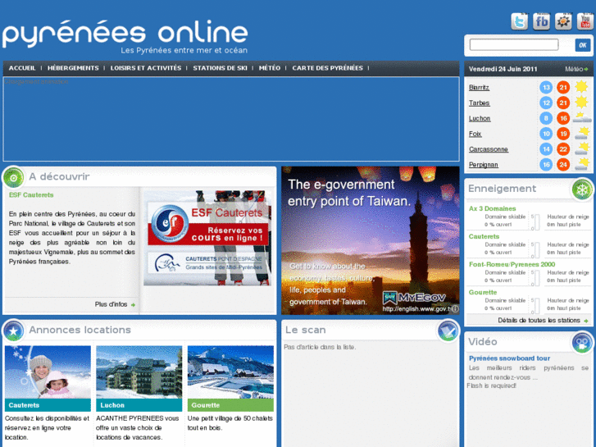596x447 pixels.
Task: Open the Météo link in date bar
Action: pyautogui.click(x=574, y=69)
